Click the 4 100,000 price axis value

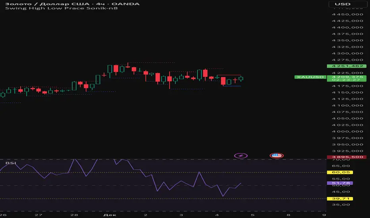click(x=347, y=105)
